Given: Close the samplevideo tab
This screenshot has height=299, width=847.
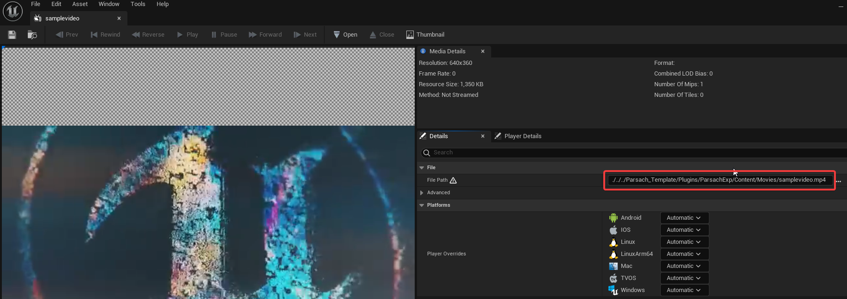Looking at the screenshot, I should pos(119,19).
